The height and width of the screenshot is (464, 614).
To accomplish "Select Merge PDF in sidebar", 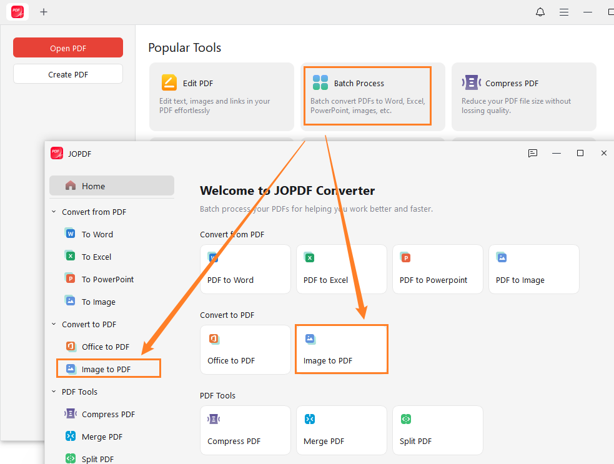I will tap(102, 437).
